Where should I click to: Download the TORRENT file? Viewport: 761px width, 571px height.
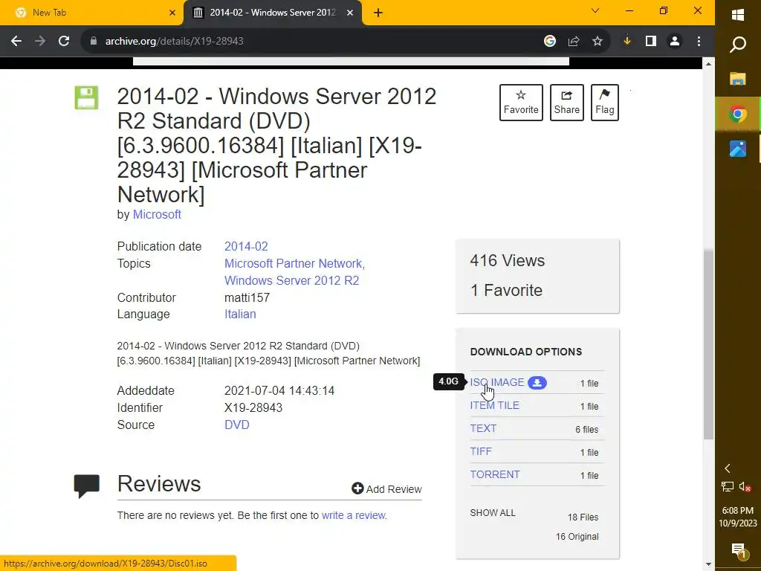[x=494, y=474]
